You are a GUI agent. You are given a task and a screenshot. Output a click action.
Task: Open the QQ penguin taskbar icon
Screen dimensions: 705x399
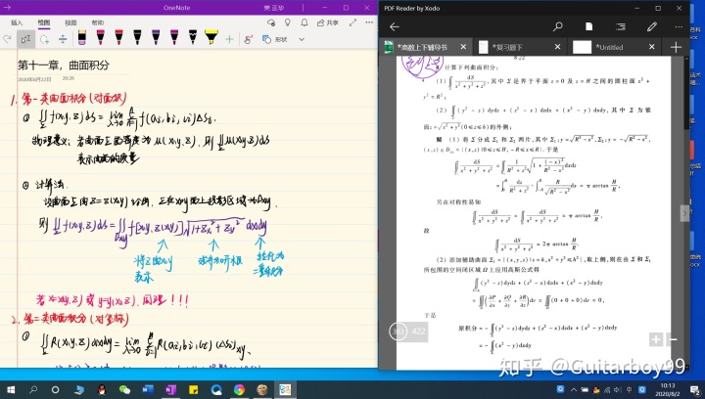(102, 389)
